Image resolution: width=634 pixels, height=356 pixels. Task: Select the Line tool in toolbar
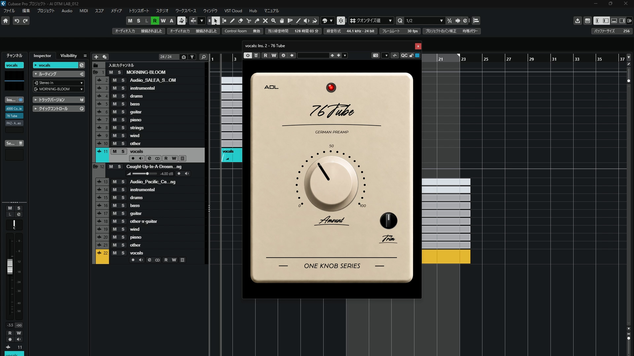[298, 21]
